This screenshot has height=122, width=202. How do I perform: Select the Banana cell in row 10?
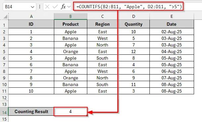coord(70,84)
